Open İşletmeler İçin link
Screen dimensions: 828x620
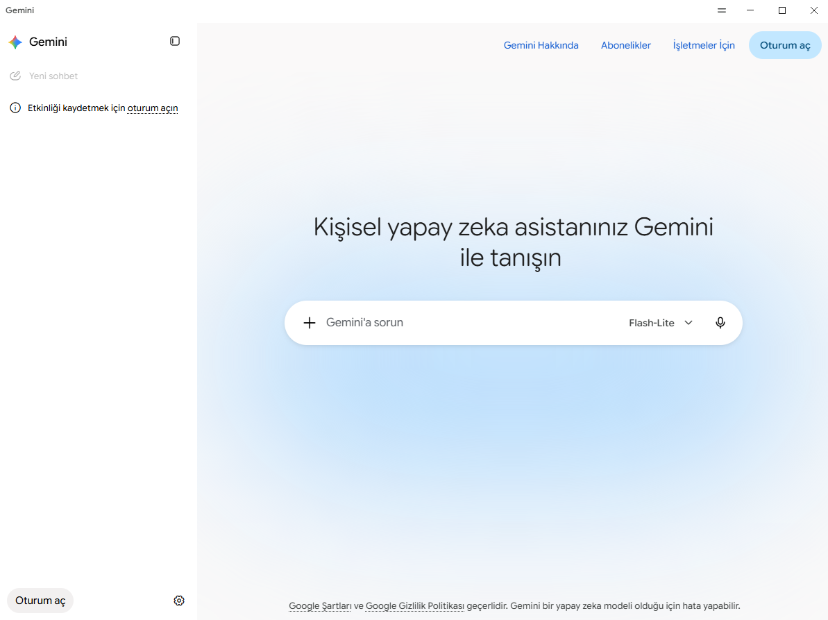(704, 45)
